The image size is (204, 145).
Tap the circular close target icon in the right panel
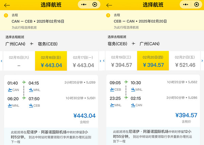point(197,4)
